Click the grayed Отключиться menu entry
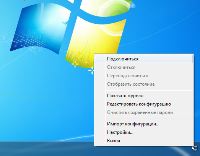 (x=144, y=67)
